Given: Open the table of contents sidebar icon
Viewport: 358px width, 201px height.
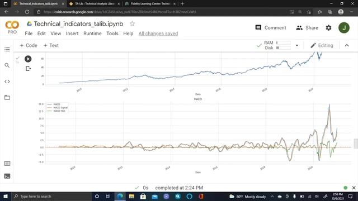Looking at the screenshot, I should point(7,50).
